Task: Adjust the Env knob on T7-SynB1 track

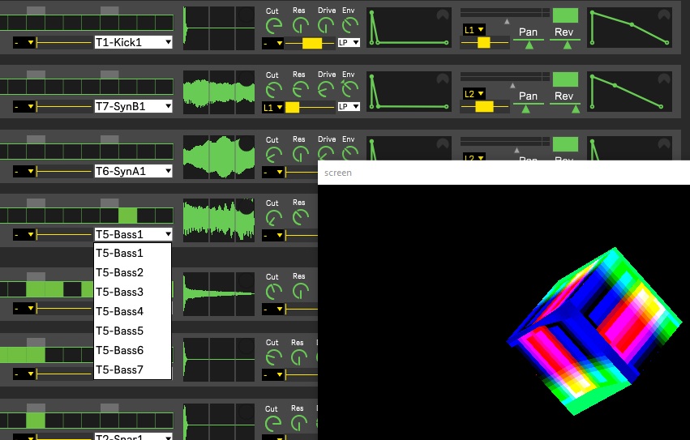Action: 350,89
